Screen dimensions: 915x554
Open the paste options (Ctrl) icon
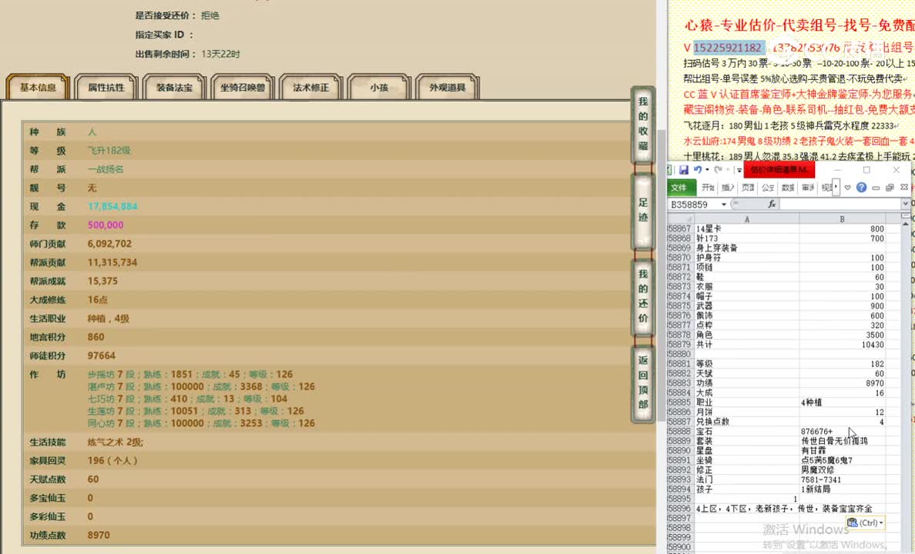point(865,522)
